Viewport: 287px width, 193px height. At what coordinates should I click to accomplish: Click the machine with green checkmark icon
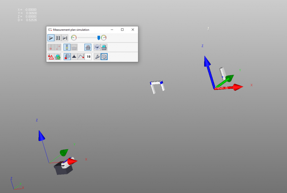coord(58,57)
